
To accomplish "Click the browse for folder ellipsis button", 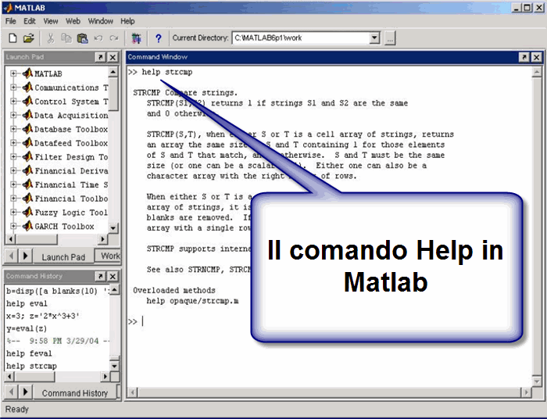I will 390,38.
